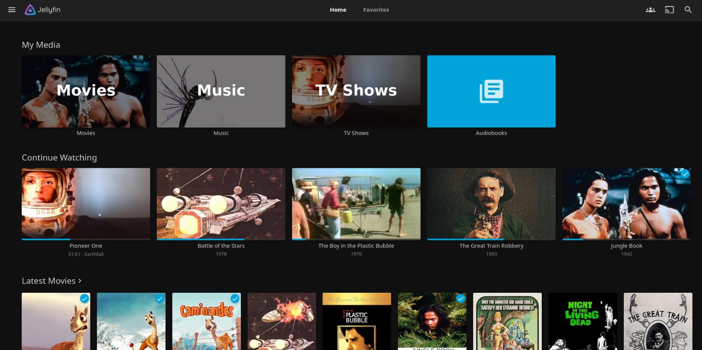Resume Jungle Book thumbnail in Continue Watching
This screenshot has height=350, width=702.
click(x=626, y=204)
